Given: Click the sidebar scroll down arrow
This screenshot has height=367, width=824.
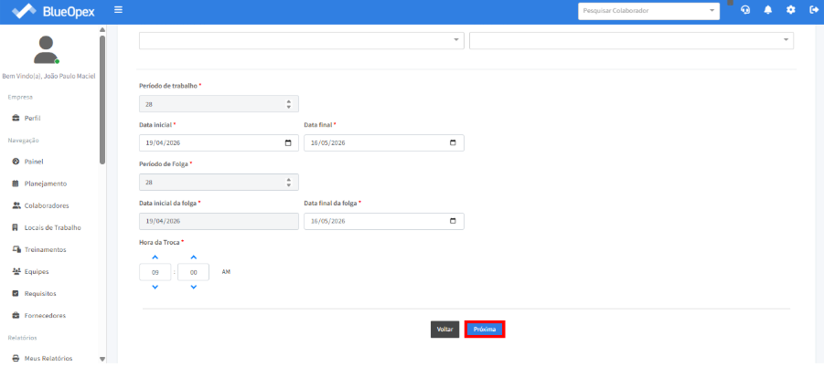Looking at the screenshot, I should [x=102, y=359].
